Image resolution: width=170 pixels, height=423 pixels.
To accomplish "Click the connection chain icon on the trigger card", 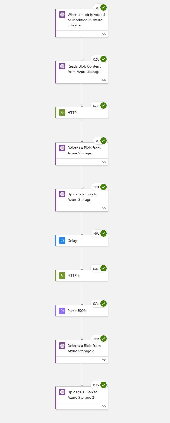I will tap(104, 34).
